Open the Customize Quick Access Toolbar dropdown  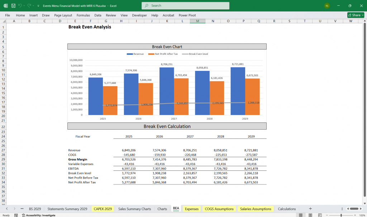(x=38, y=6)
